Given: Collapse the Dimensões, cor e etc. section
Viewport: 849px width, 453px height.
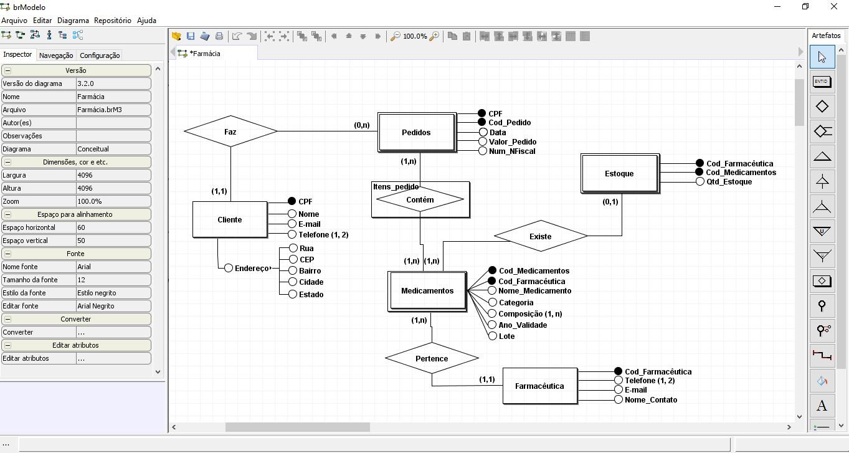Looking at the screenshot, I should (7, 162).
